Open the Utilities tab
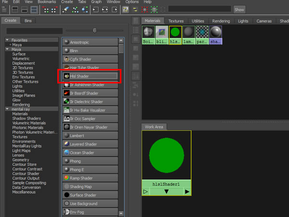289x217 pixels. point(198,21)
